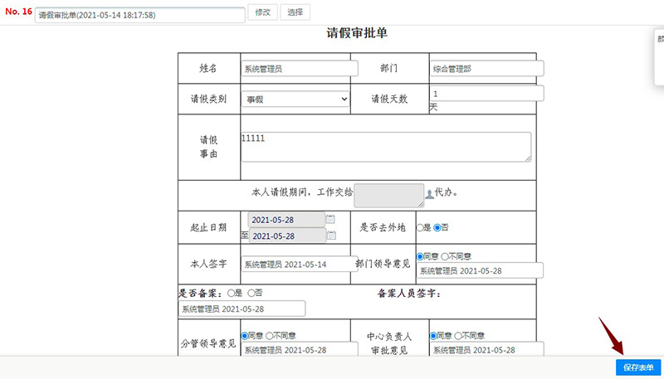Screen dimensions: 664x379
Task: Open 请假类别 dropdown showing 事假
Action: click(x=295, y=100)
